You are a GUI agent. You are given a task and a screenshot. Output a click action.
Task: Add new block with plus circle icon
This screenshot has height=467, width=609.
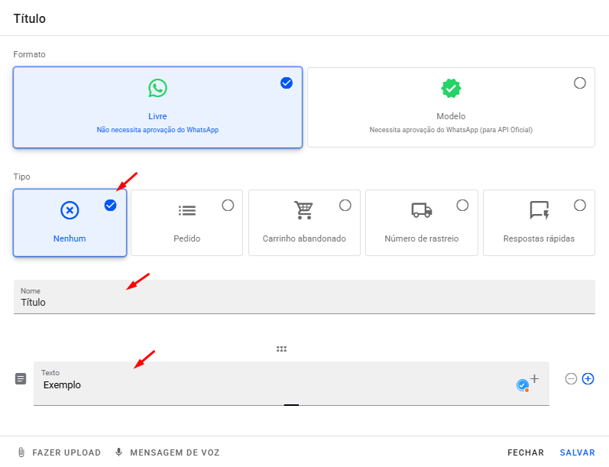[x=588, y=378]
